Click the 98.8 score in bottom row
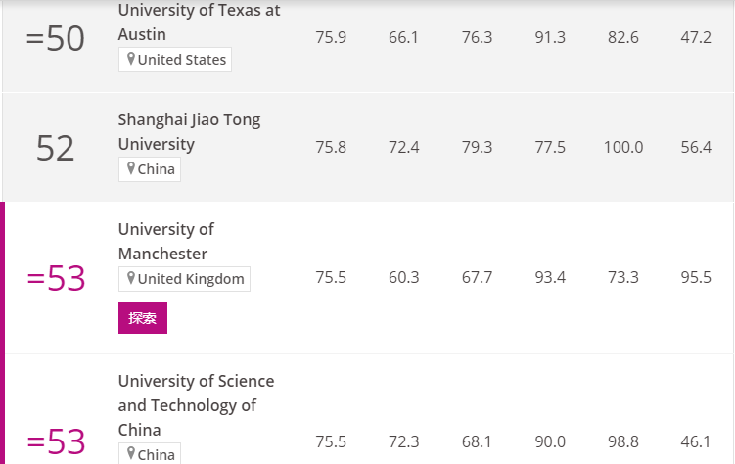The height and width of the screenshot is (464, 735). (623, 441)
